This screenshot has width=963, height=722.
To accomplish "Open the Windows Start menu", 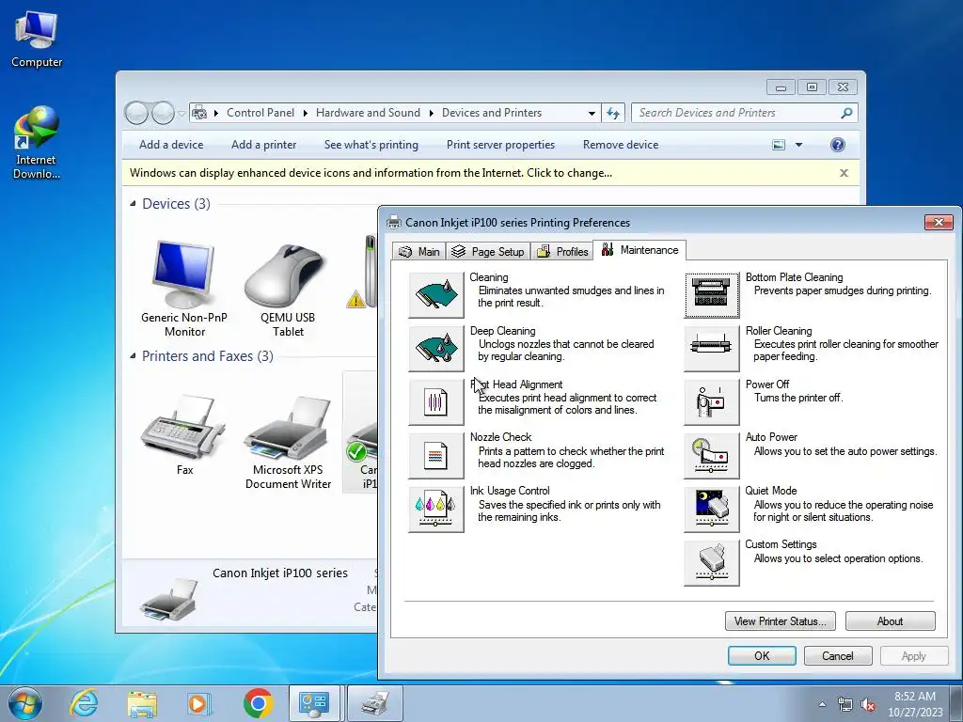I will (x=24, y=703).
